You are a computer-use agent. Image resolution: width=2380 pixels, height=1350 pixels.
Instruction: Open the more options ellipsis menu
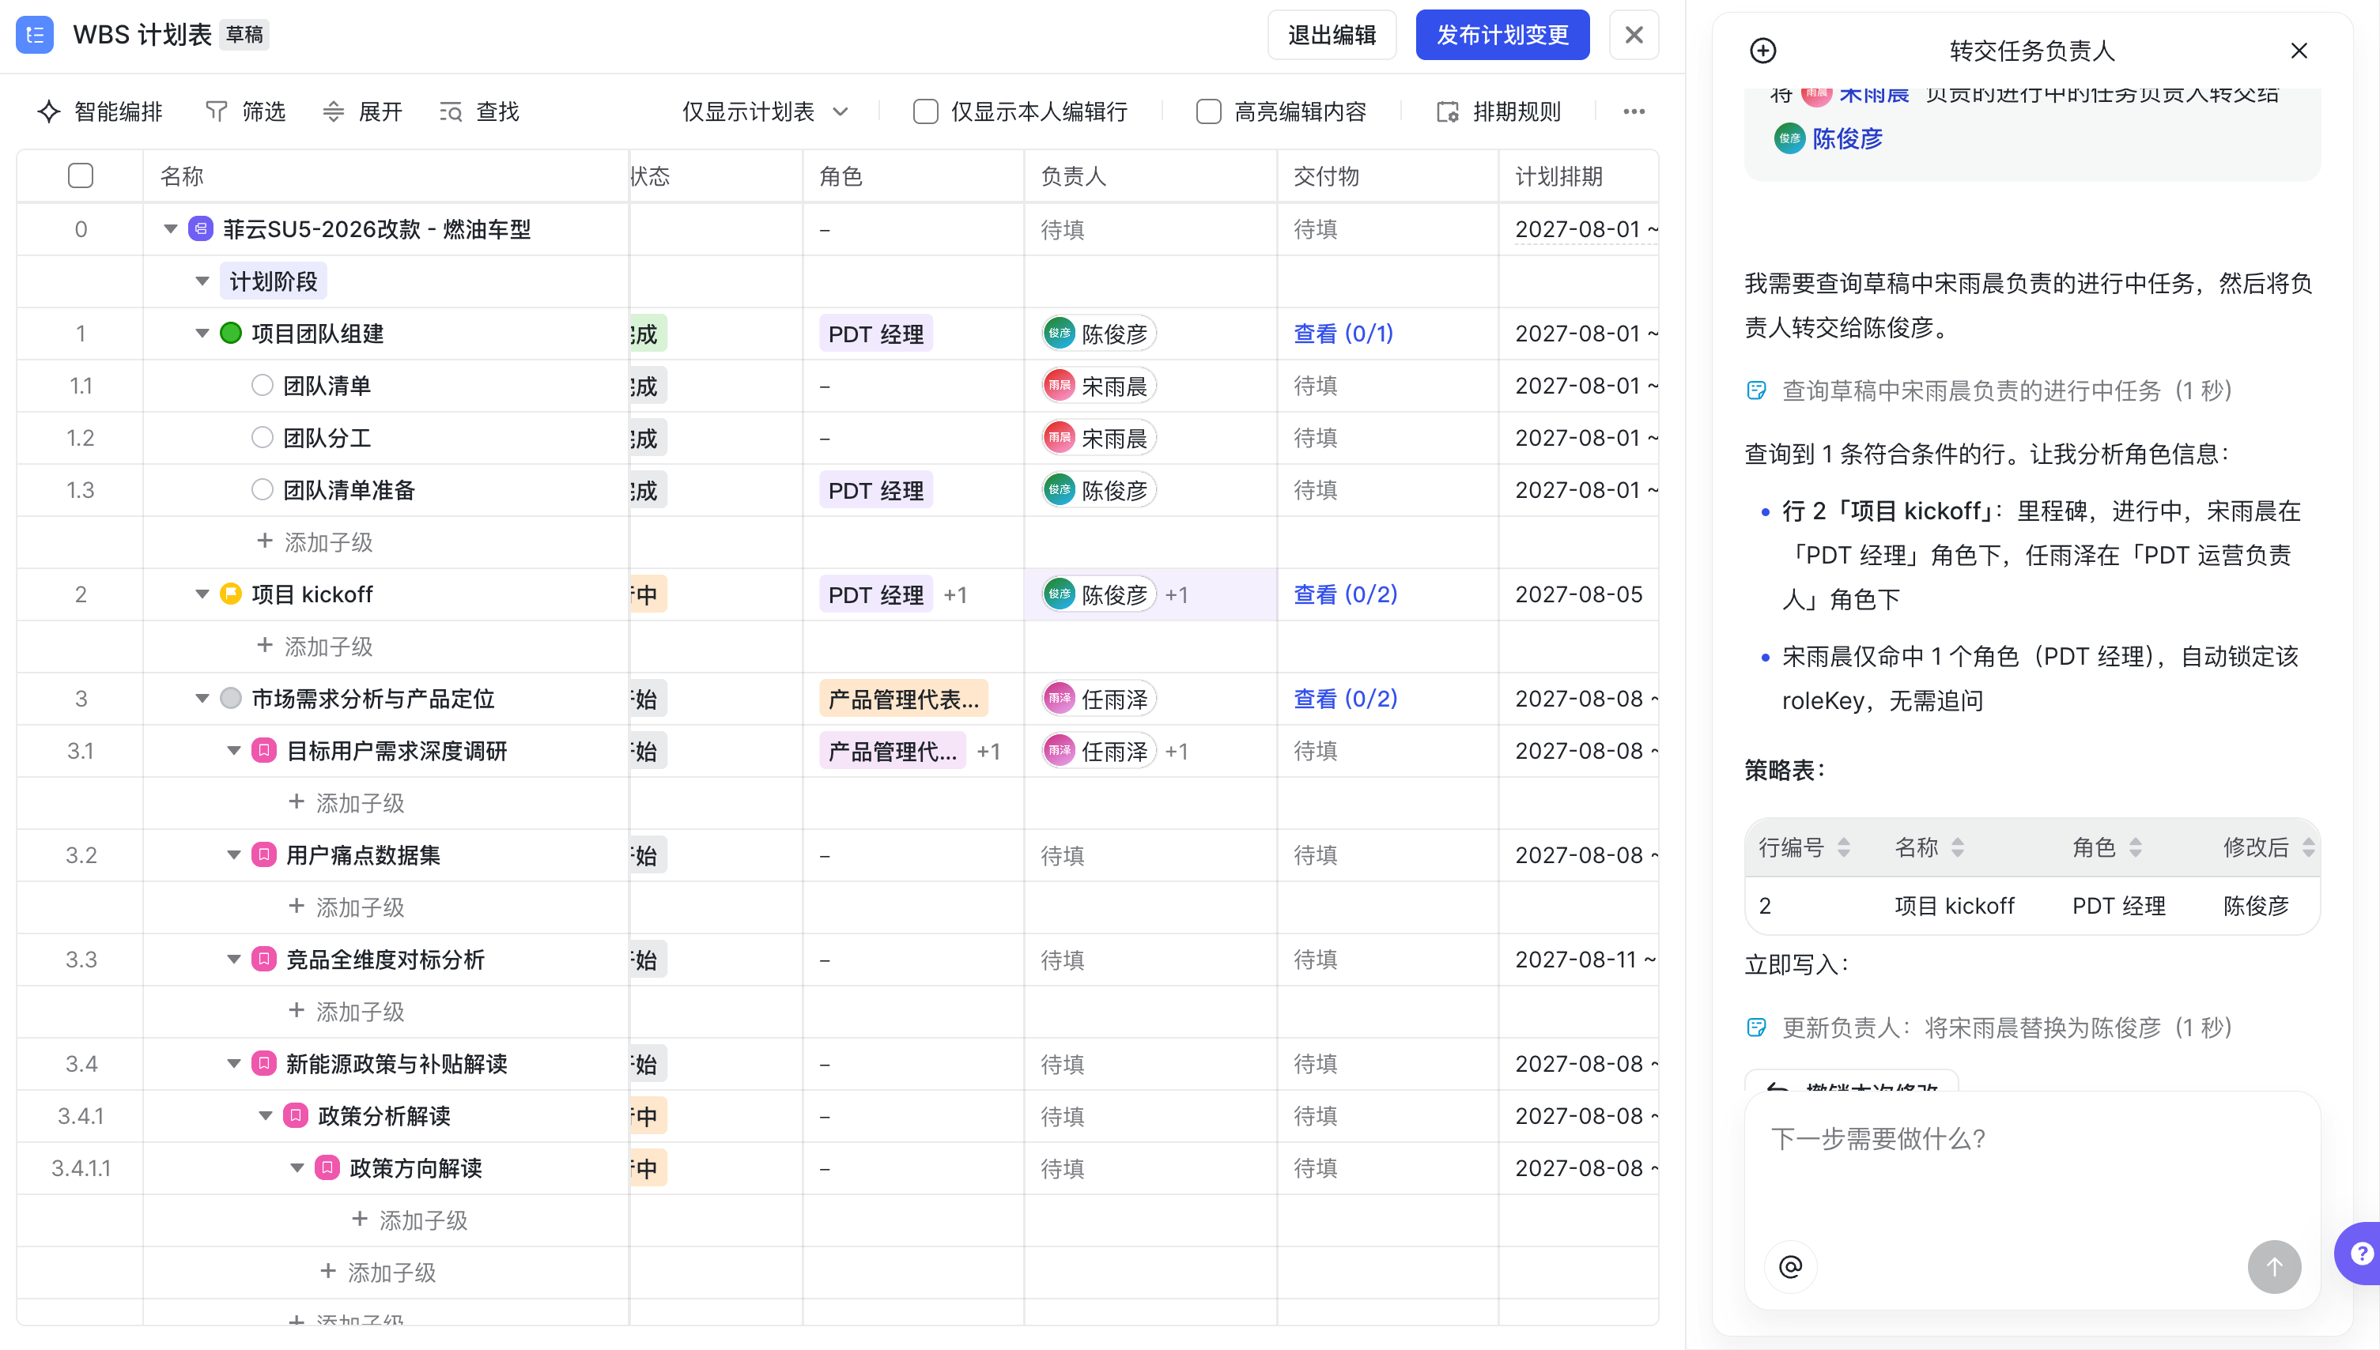1634,112
